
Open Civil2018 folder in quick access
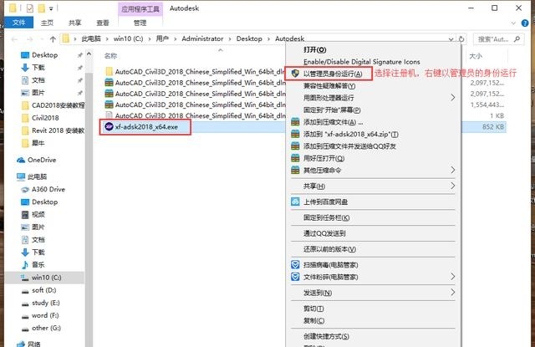pyautogui.click(x=45, y=118)
